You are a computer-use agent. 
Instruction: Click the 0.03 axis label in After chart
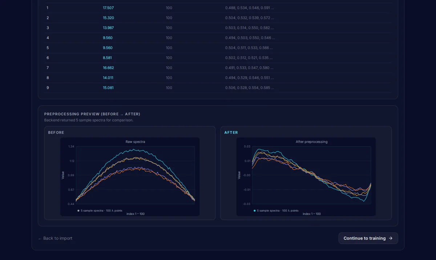pos(247,146)
